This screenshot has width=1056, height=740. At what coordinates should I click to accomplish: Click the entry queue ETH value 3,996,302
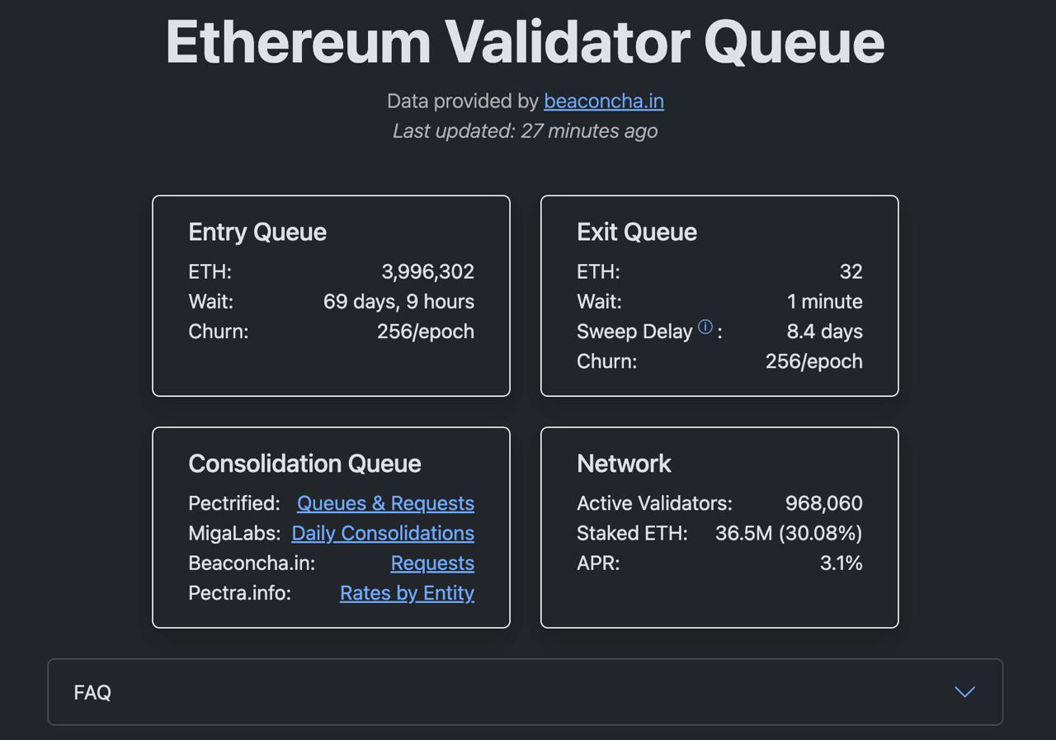click(x=427, y=271)
